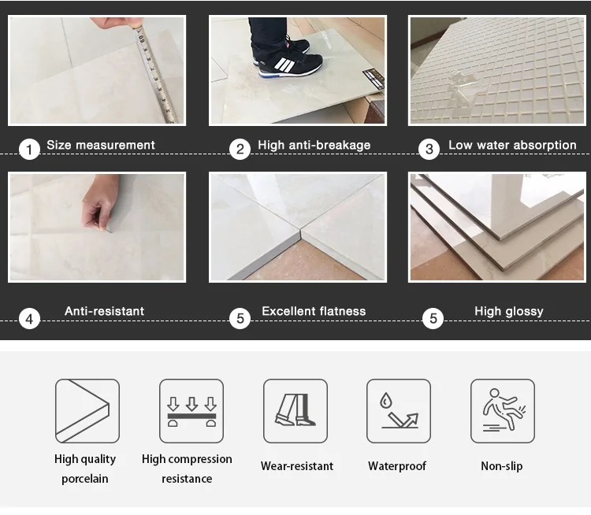Open the Low water absorption photo
The width and height of the screenshot is (591, 515).
click(496, 70)
